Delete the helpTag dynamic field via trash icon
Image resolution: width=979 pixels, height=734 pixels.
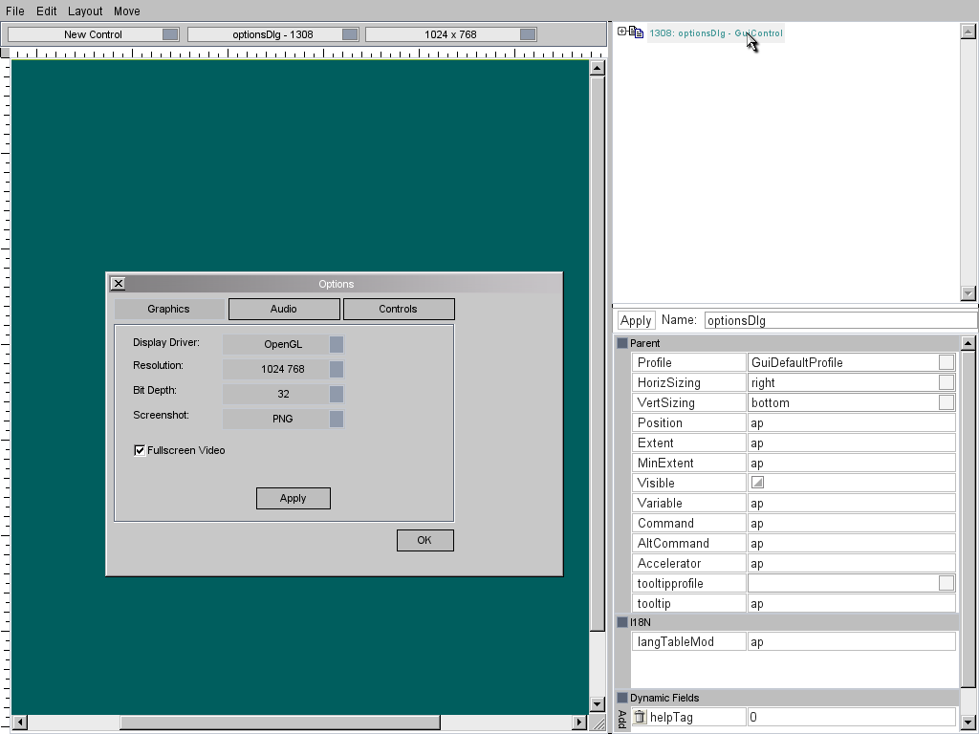(x=641, y=717)
